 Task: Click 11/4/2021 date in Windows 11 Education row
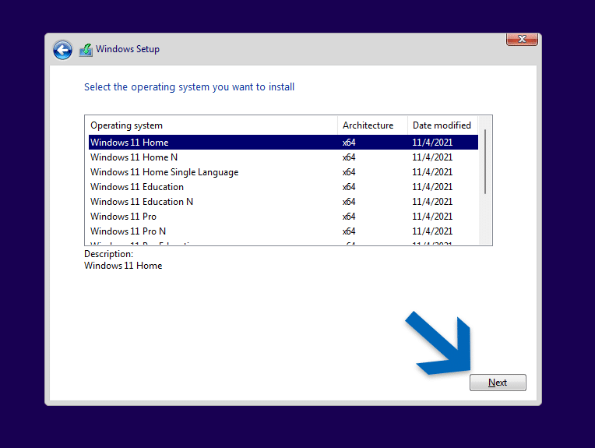coord(432,187)
